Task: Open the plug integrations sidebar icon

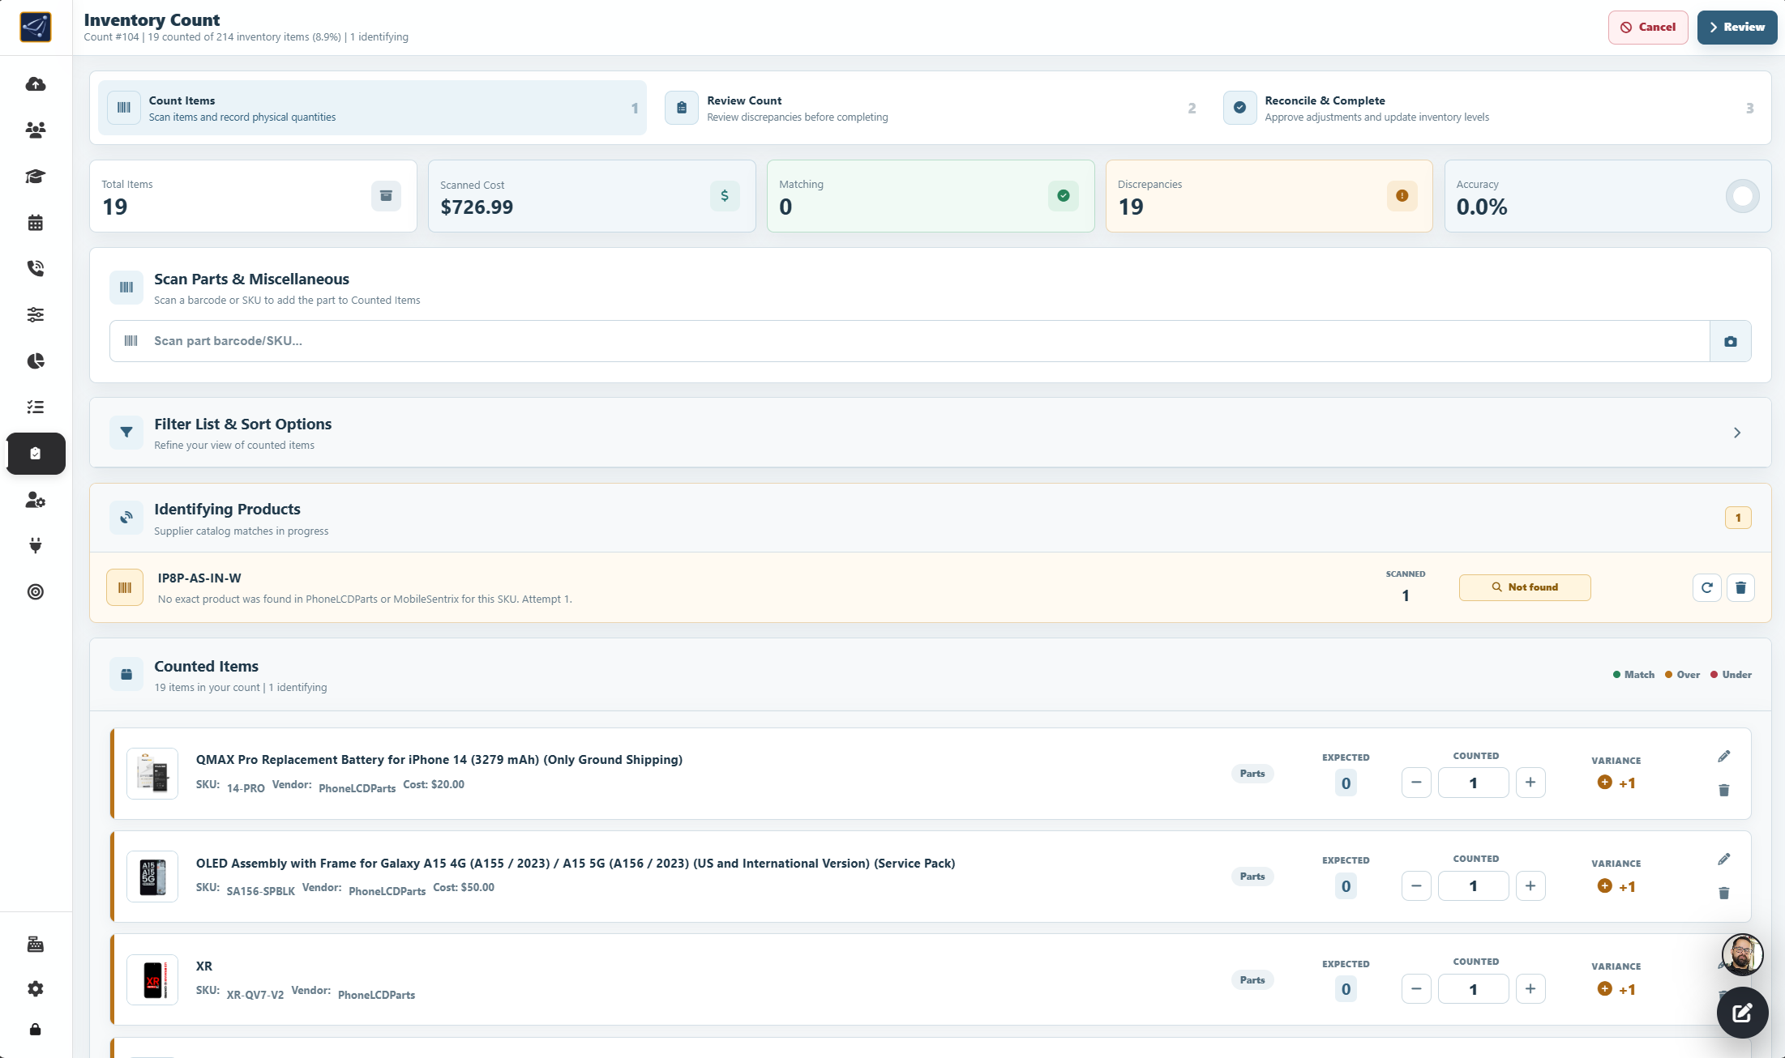Action: click(x=36, y=545)
